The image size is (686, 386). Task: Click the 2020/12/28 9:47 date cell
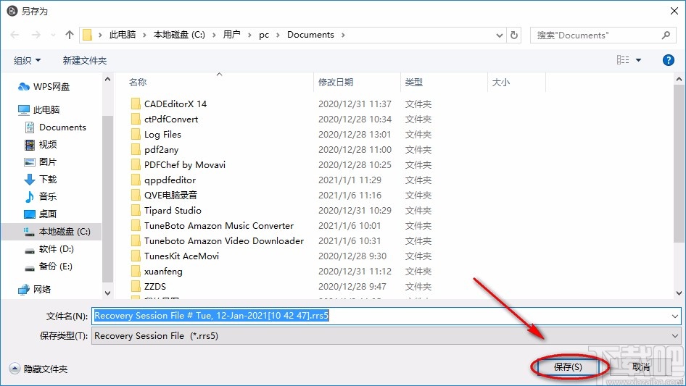[352, 287]
